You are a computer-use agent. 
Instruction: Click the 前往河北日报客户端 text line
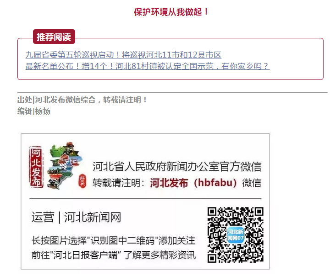pyautogui.click(x=114, y=255)
